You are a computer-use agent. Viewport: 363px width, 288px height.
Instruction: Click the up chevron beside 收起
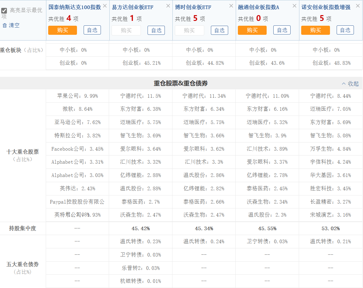pyautogui.click(x=343, y=83)
